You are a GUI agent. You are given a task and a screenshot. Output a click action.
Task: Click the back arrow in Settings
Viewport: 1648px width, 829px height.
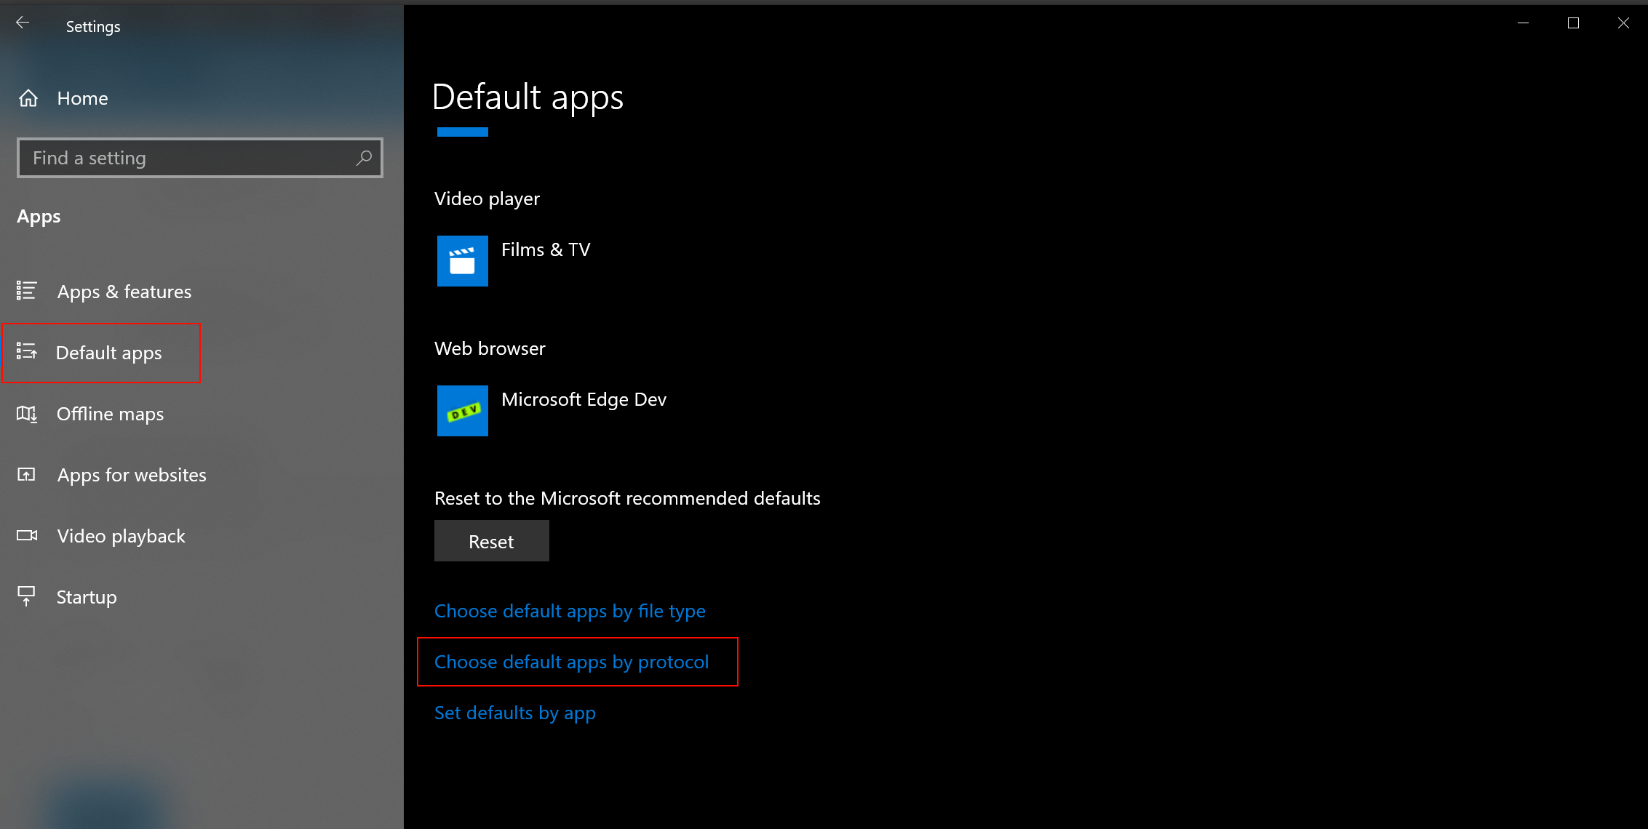coord(23,22)
